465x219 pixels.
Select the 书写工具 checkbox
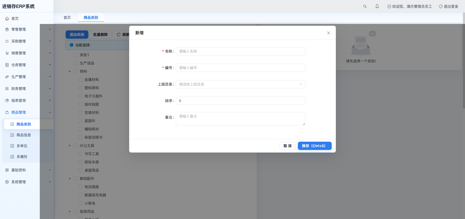(80, 154)
